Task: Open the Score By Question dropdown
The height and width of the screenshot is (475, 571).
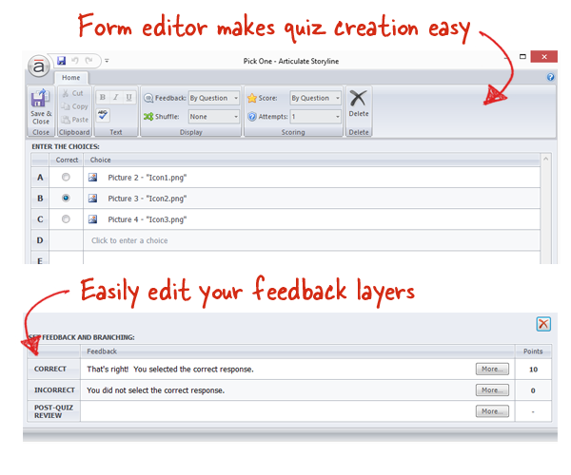Action: [316, 98]
